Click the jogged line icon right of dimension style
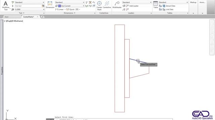 pos(94,2)
